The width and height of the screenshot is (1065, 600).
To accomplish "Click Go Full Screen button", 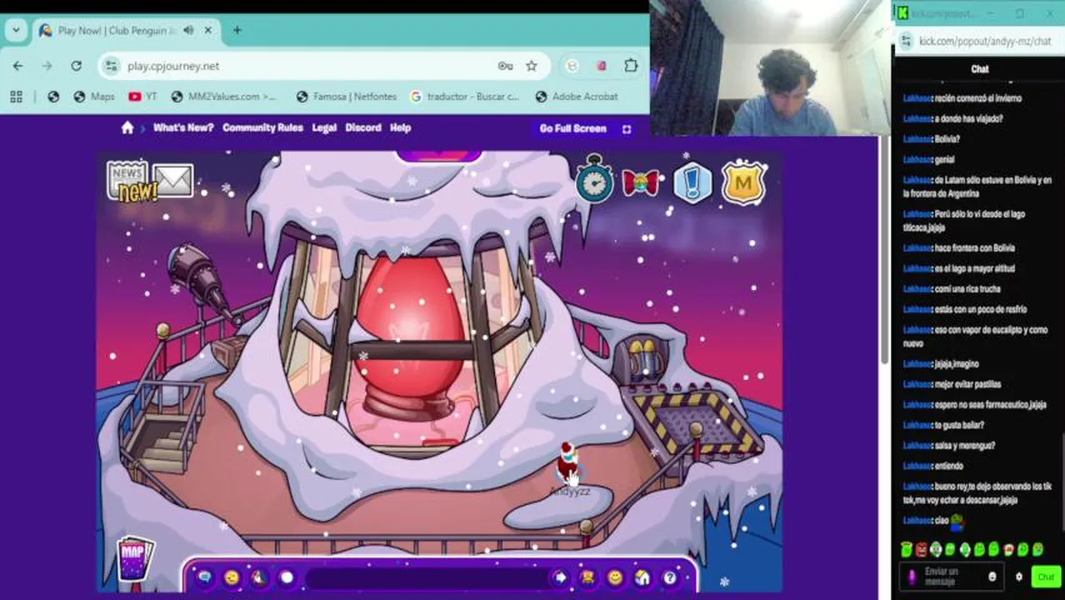I will pyautogui.click(x=573, y=128).
